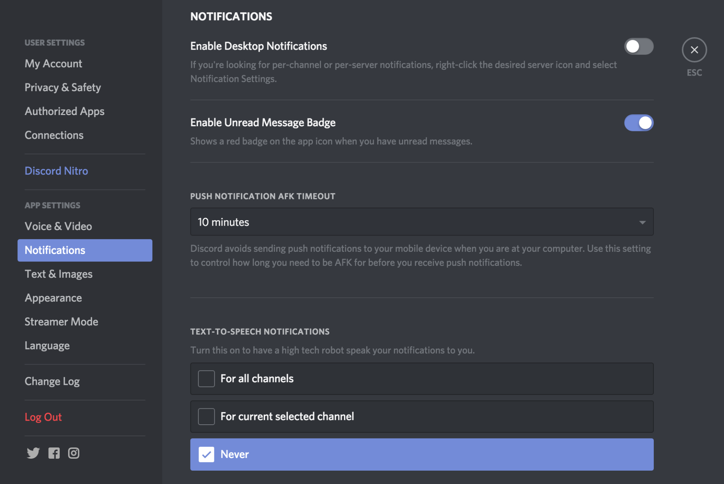724x484 pixels.
Task: Enable Desktop Notifications
Action: tap(639, 46)
